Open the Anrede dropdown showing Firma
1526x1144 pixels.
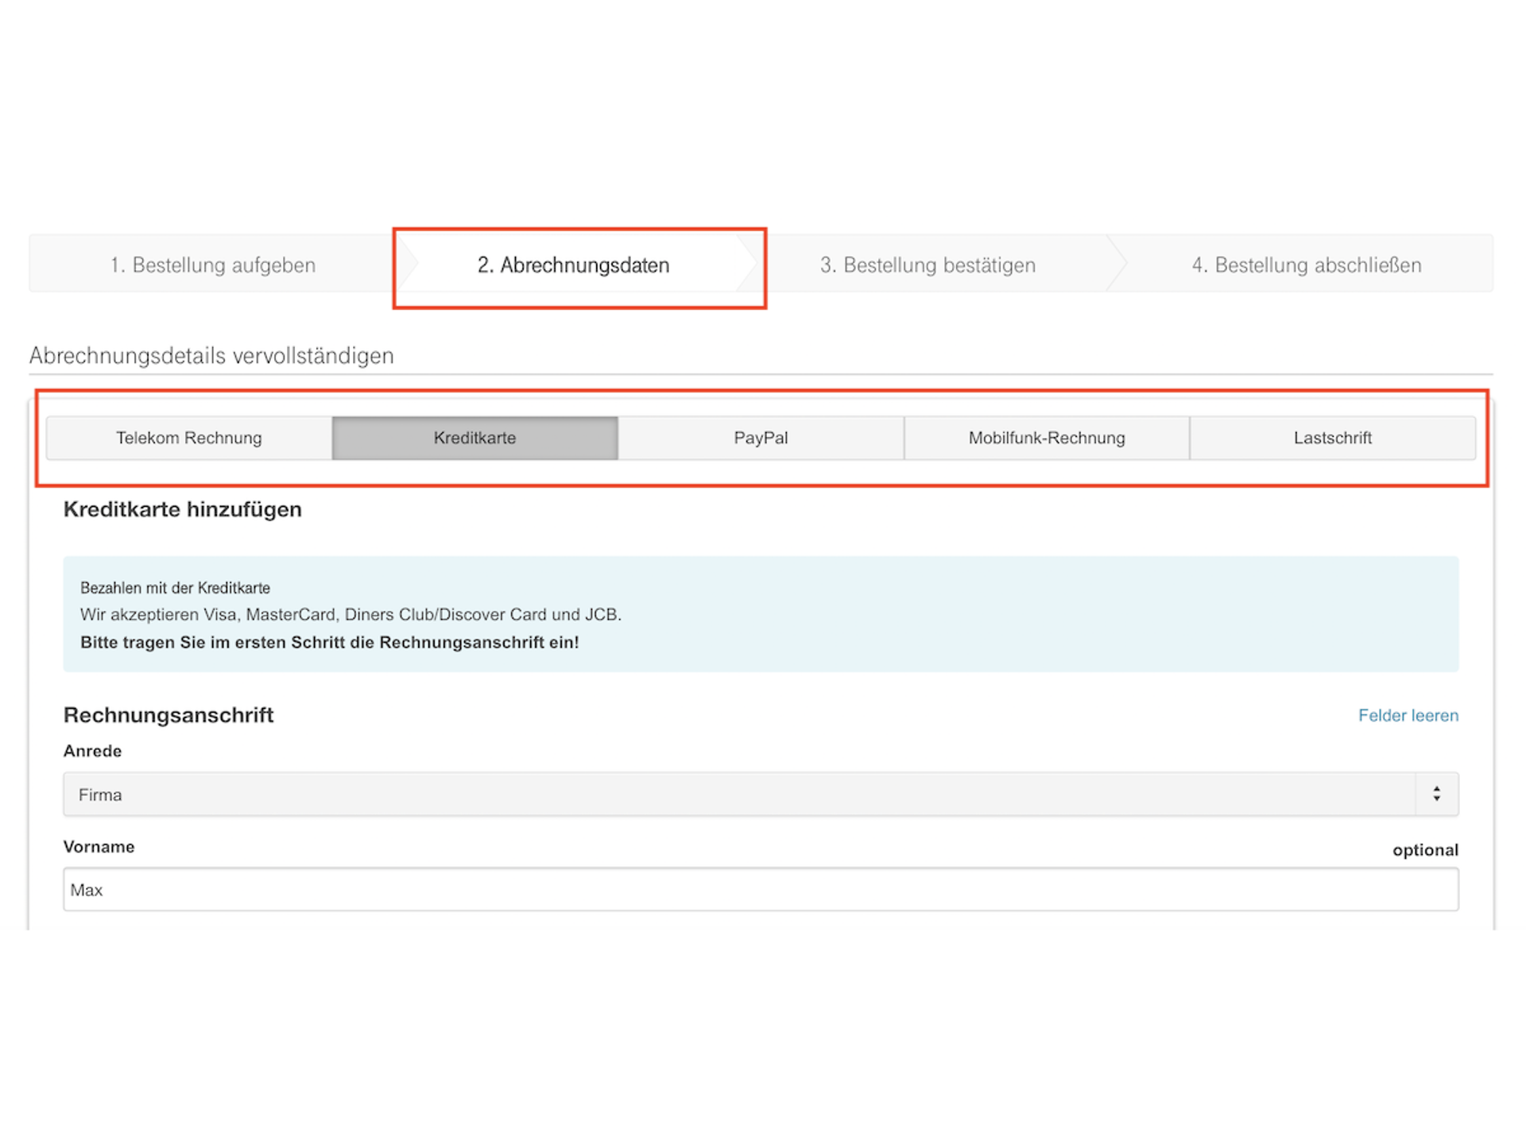pyautogui.click(x=761, y=793)
